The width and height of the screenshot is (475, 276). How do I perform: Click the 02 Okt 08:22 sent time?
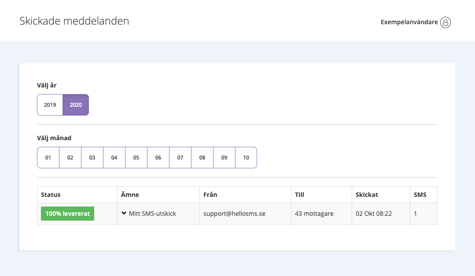373,214
